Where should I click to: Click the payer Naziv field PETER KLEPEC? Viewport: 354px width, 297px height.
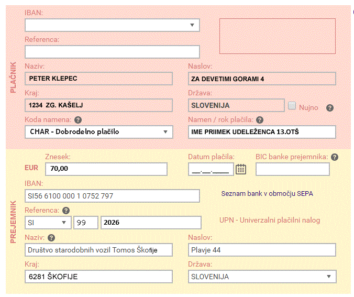[98, 79]
